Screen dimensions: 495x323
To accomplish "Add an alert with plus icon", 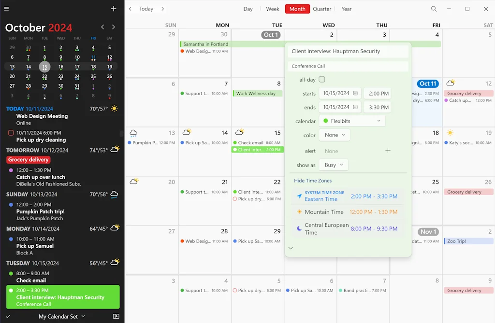I will tap(387, 151).
